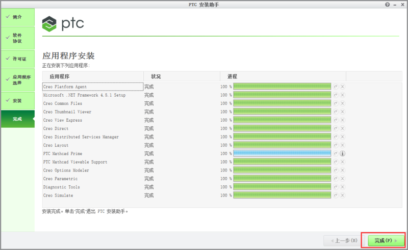The width and height of the screenshot is (408, 250).
Task: Click the 应用程序 column header
Action: tap(60, 76)
